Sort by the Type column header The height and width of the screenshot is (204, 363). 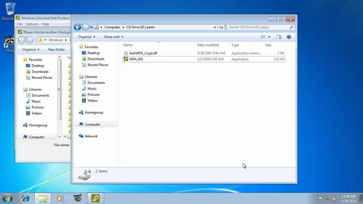point(246,45)
